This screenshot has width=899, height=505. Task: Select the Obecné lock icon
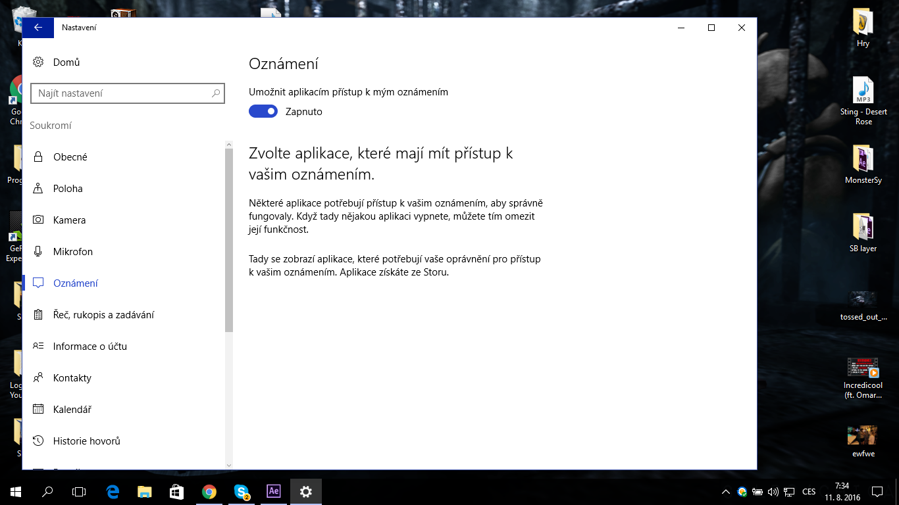[38, 157]
